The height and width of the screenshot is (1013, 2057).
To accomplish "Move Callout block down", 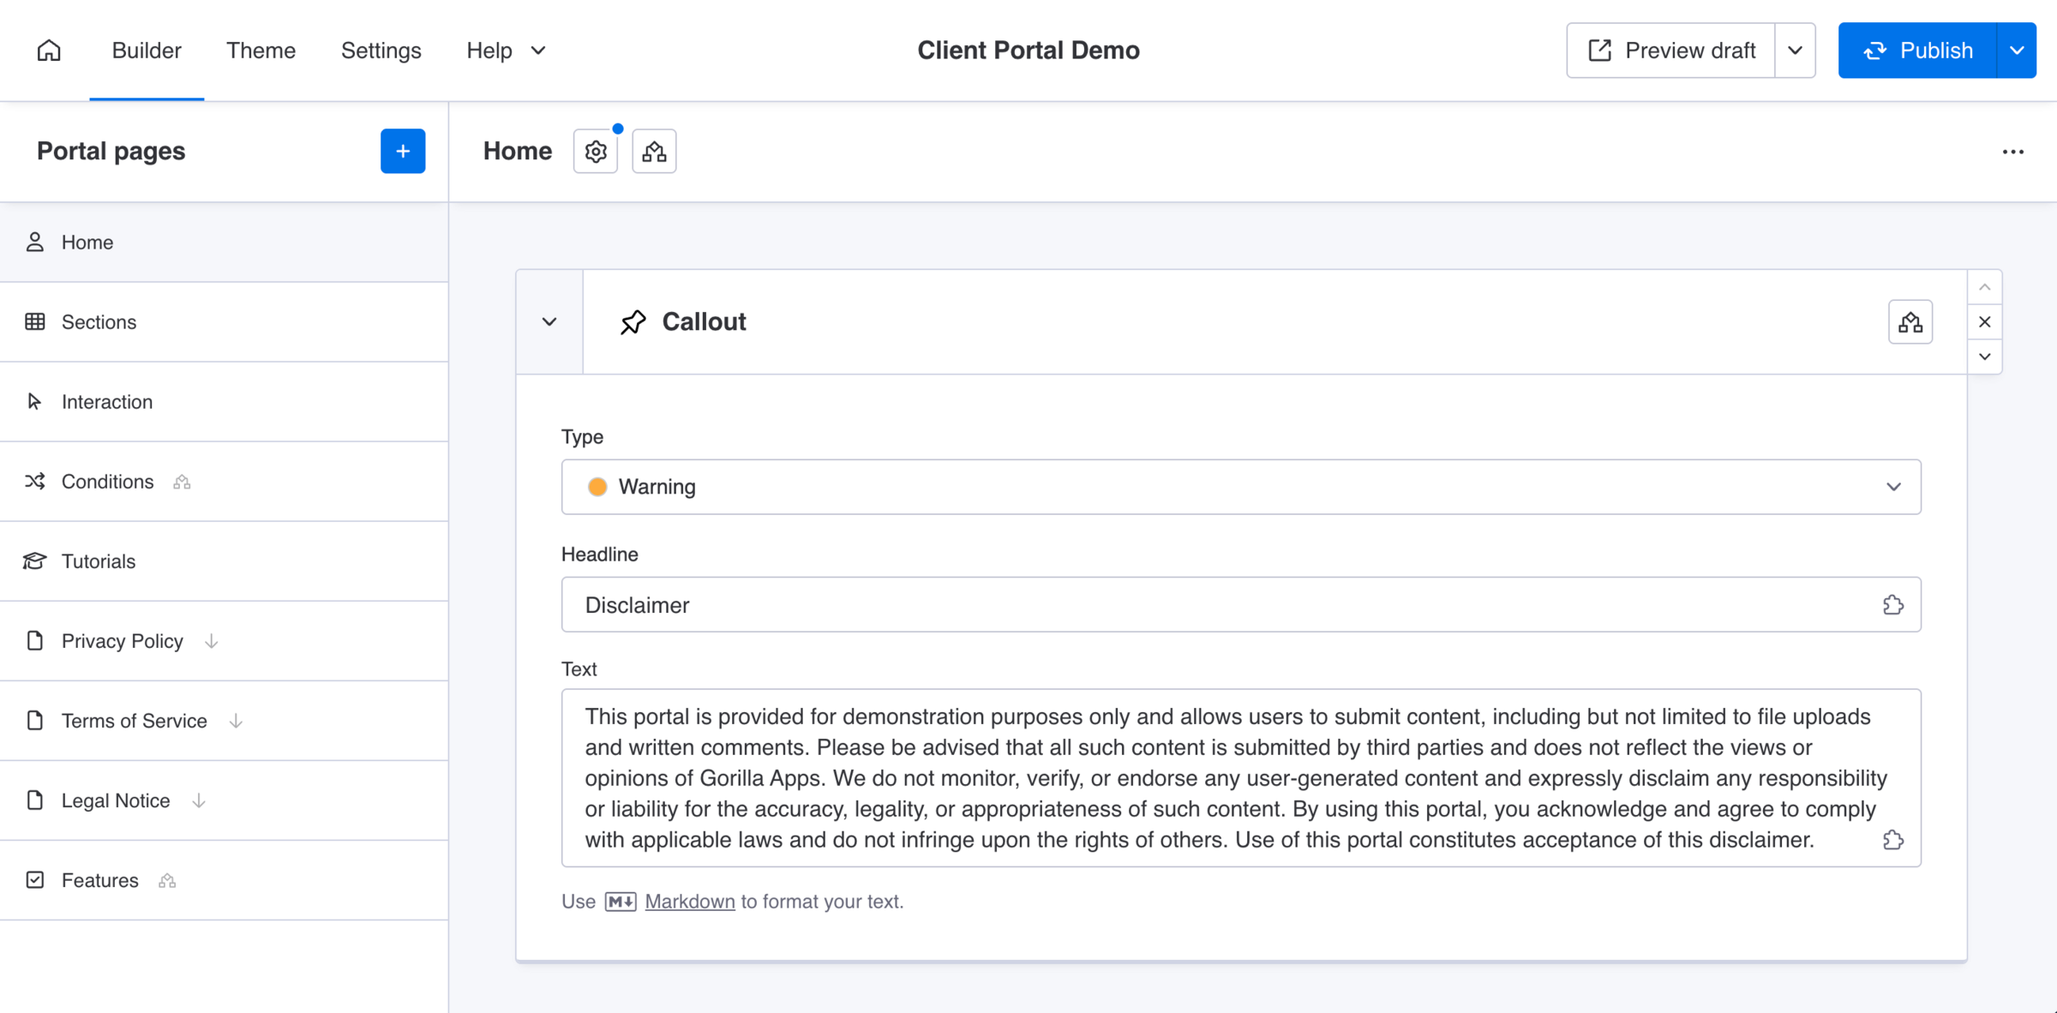I will point(1985,357).
